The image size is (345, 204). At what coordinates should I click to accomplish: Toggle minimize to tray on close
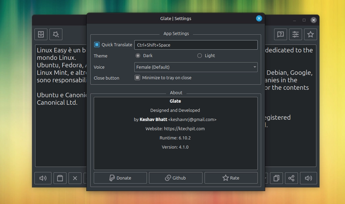(137, 78)
